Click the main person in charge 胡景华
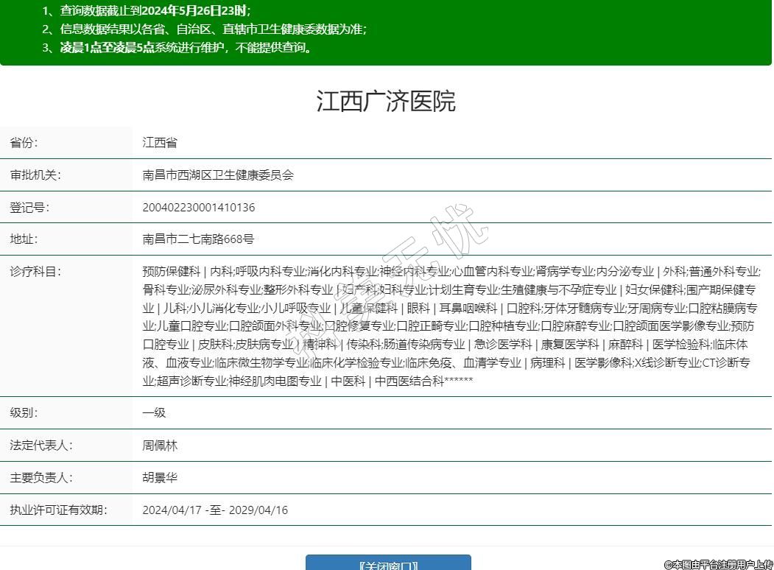 click(x=160, y=477)
